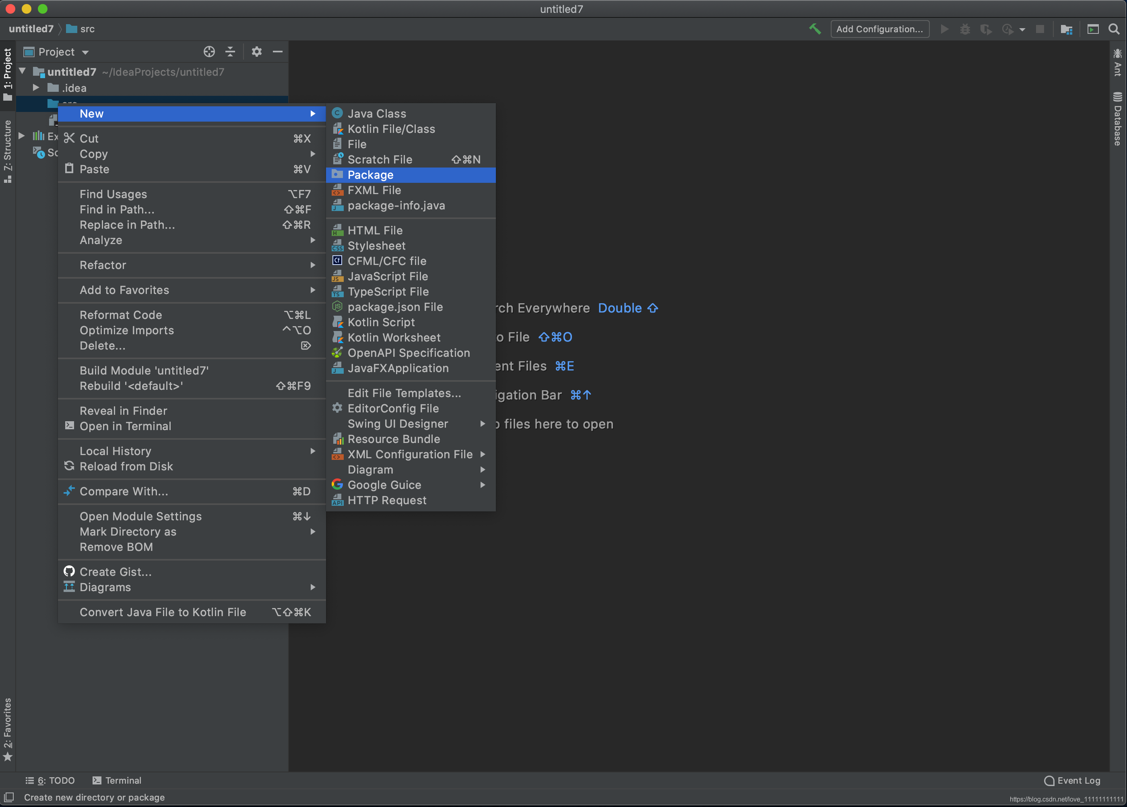Click Open in Terminal
The height and width of the screenshot is (807, 1127).
[192, 426]
